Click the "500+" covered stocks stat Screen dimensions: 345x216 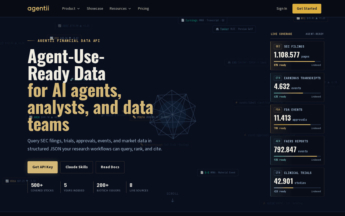(37, 185)
